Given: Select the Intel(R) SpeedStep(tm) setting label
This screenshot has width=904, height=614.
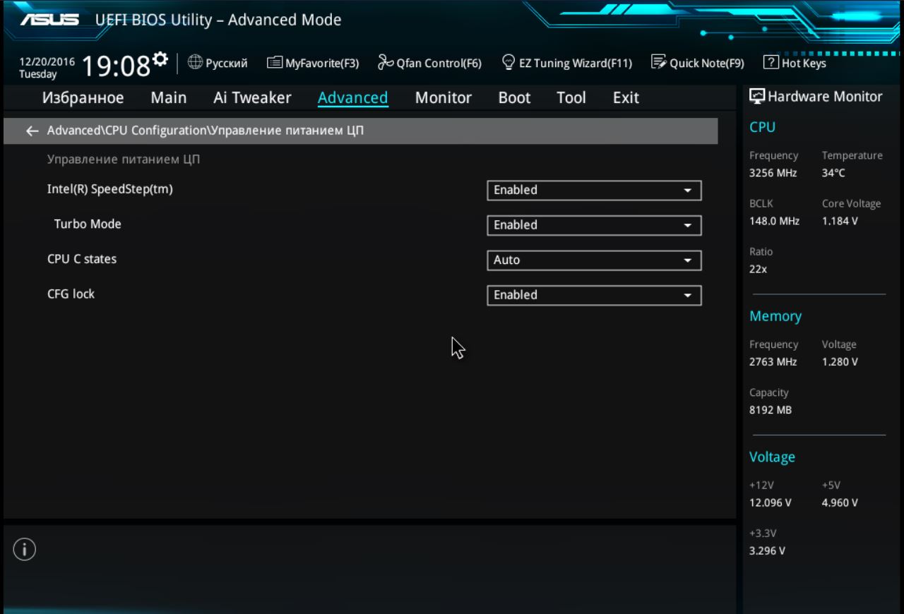Looking at the screenshot, I should (x=110, y=189).
